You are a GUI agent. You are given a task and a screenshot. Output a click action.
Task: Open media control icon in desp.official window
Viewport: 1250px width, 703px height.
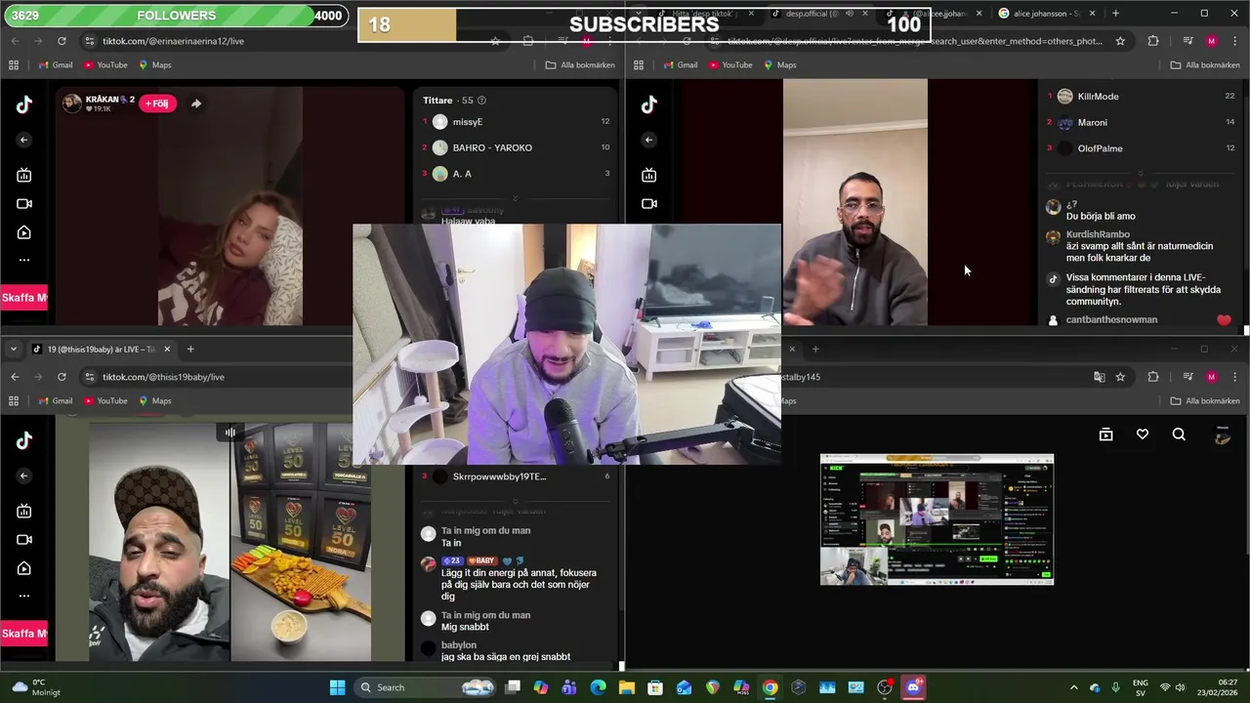(x=1187, y=41)
